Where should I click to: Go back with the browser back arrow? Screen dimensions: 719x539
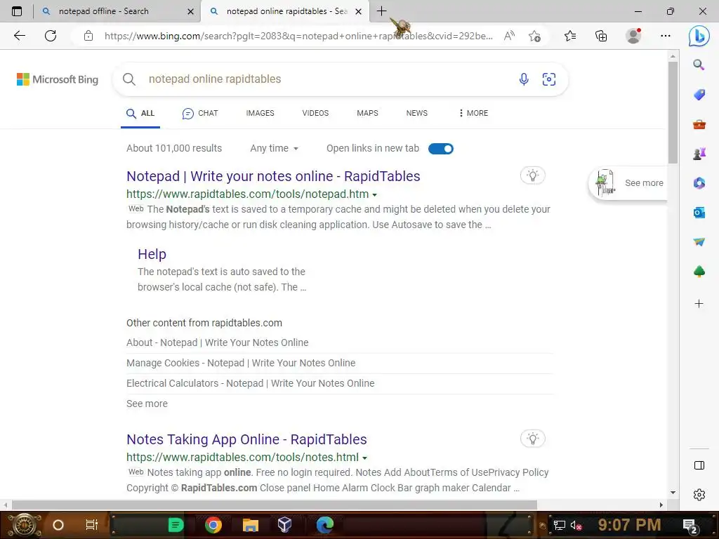tap(19, 36)
